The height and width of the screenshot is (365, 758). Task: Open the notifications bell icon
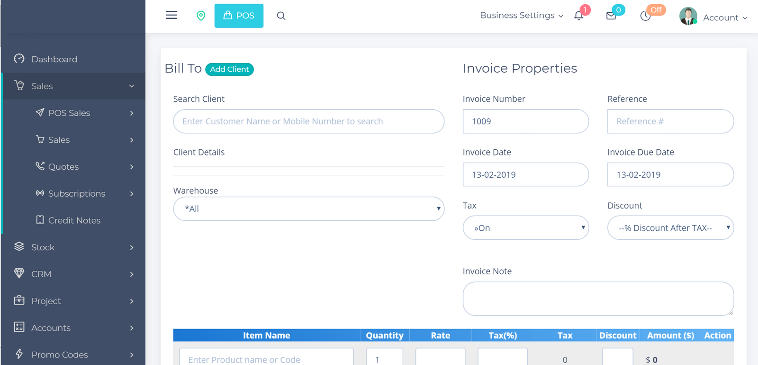[x=578, y=16]
